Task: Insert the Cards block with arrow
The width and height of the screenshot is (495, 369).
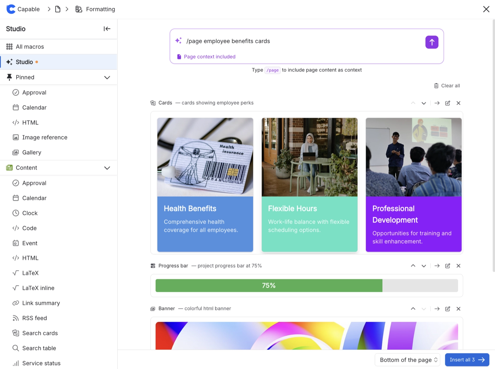Action: 437,103
